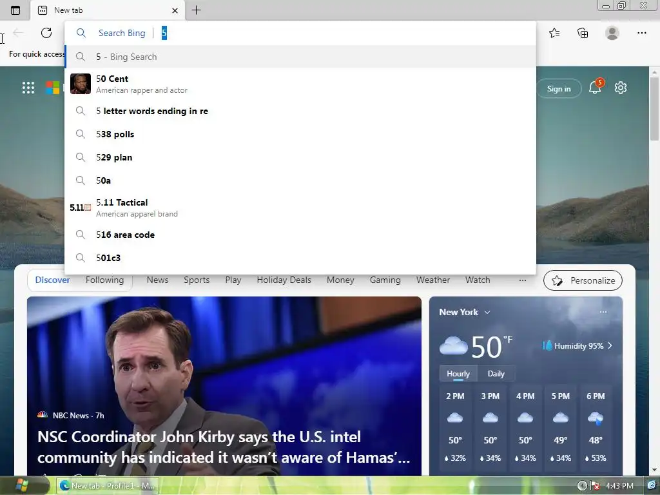Click the current 50°F temperature reading
The image size is (660, 495).
point(492,347)
